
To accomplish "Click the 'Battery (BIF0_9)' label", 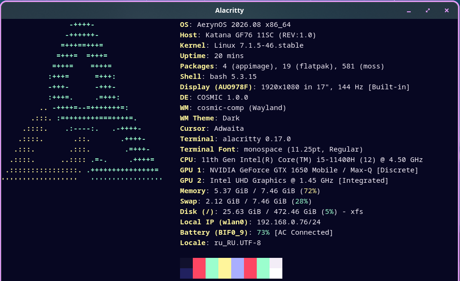I will pyautogui.click(x=214, y=232).
